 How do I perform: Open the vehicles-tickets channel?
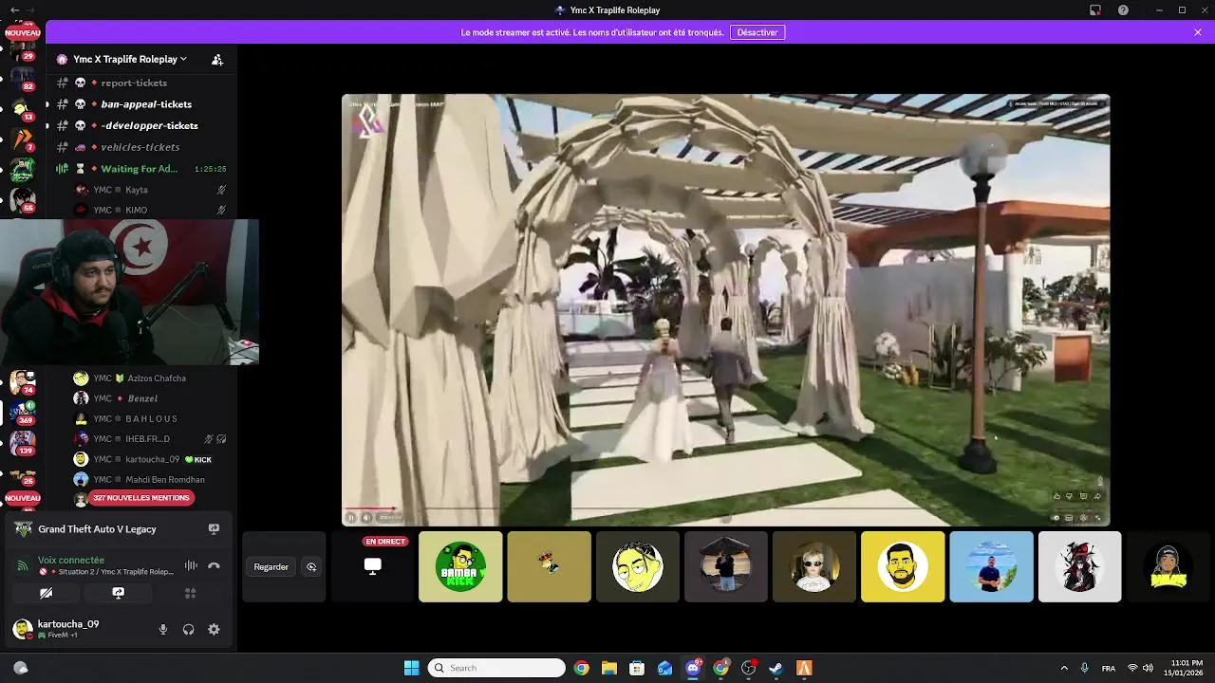(141, 147)
